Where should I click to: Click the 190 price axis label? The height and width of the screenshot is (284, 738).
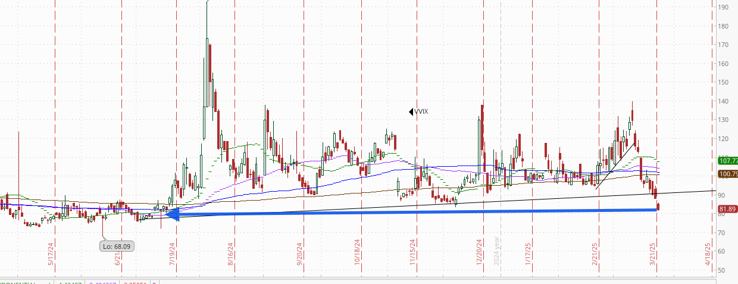[x=724, y=8]
